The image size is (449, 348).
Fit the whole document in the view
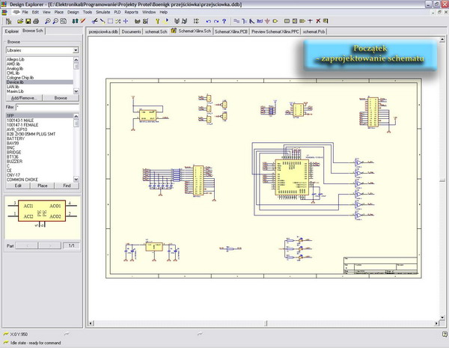coord(64,21)
